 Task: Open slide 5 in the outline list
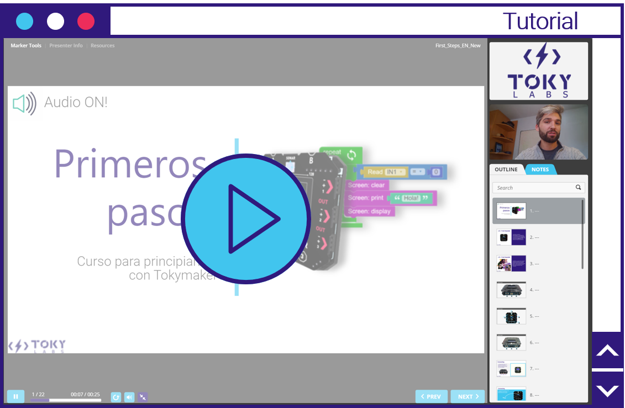pyautogui.click(x=511, y=316)
